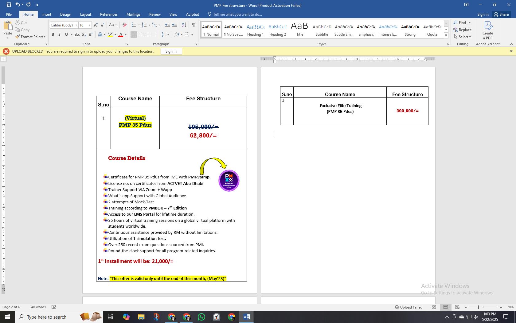Click the Text Highlight Color button
Image resolution: width=516 pixels, height=323 pixels.
coord(110,34)
